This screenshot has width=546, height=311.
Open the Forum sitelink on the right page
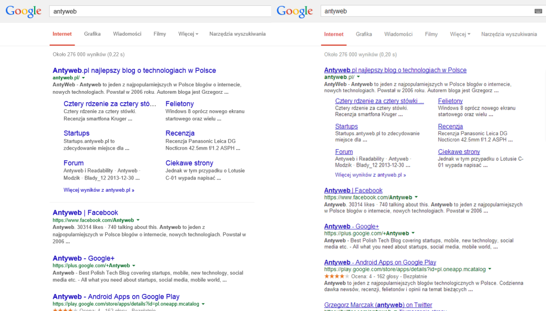coord(344,152)
